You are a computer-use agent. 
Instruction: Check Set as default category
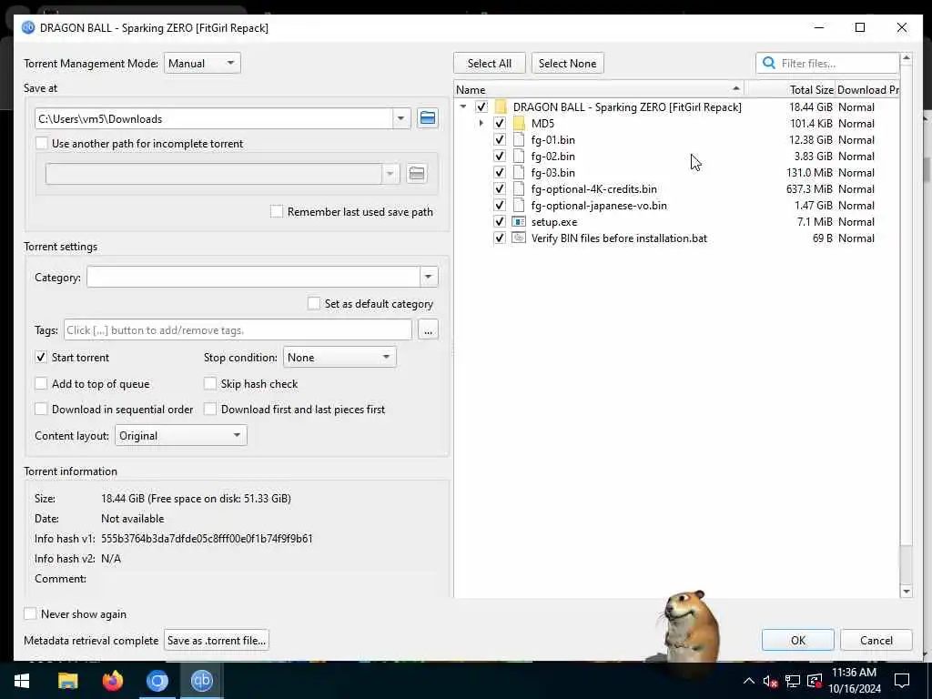[x=314, y=303]
